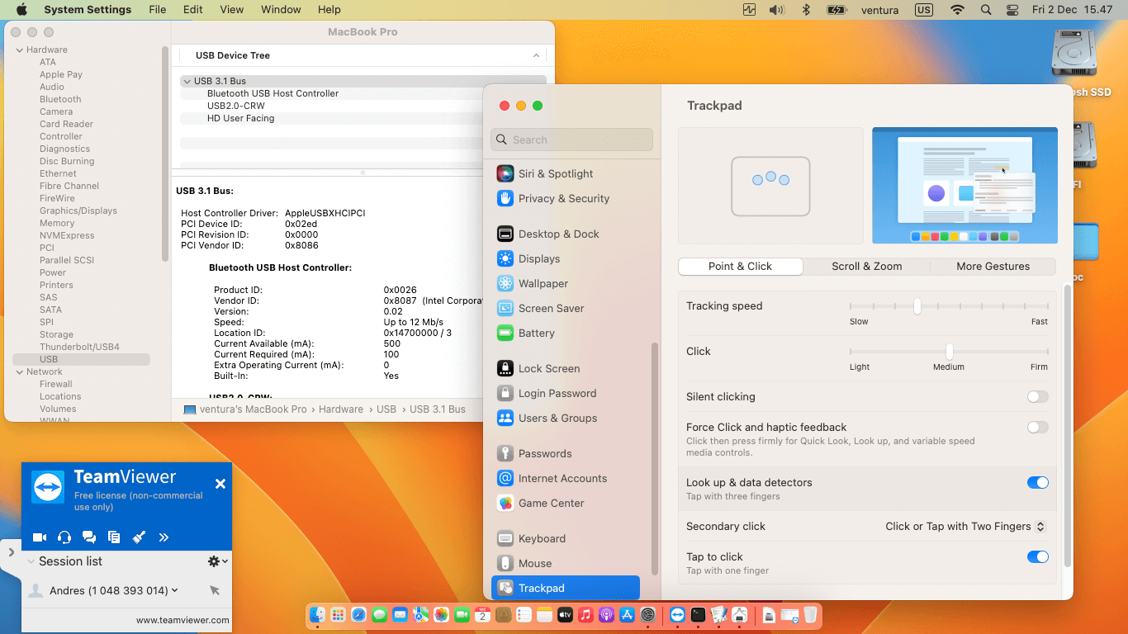Open Terminal from the Dock
This screenshot has width=1128, height=634.
698,614
